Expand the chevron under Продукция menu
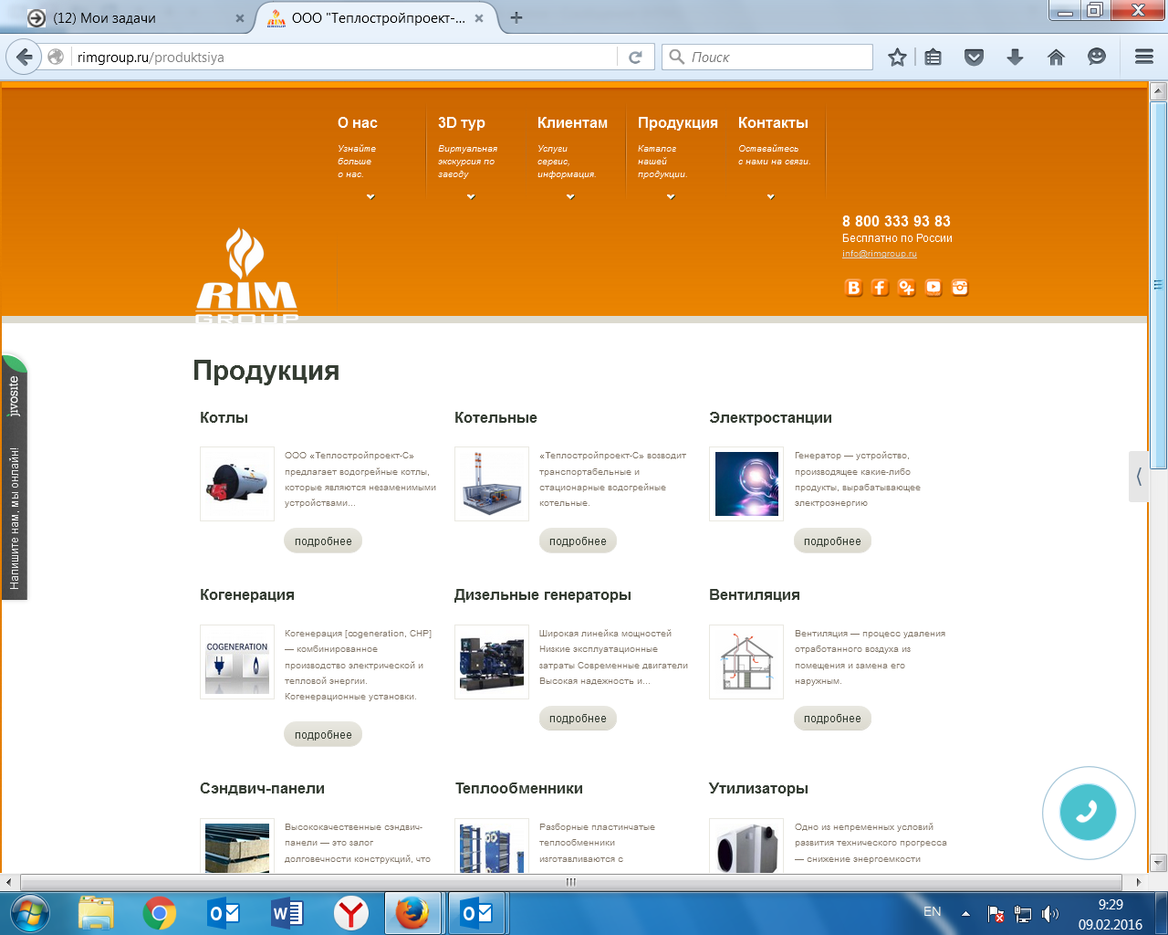Screen dimensions: 1168x935 pyautogui.click(x=671, y=196)
